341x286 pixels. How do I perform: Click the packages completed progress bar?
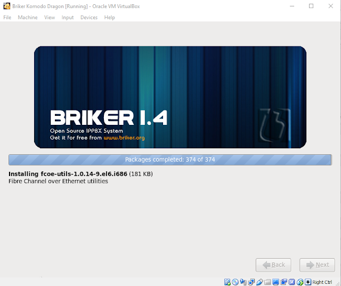170,160
